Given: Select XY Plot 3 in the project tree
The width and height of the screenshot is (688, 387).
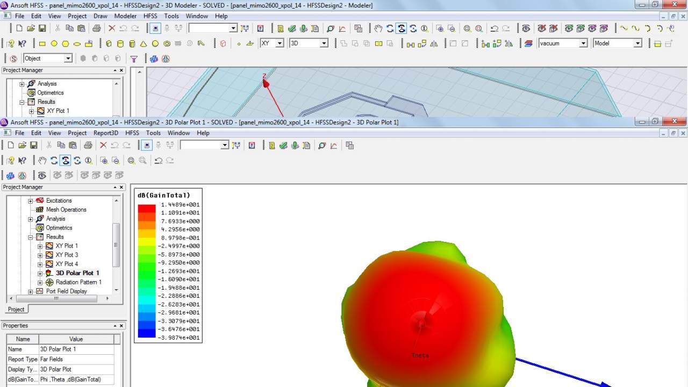Looking at the screenshot, I should point(67,255).
